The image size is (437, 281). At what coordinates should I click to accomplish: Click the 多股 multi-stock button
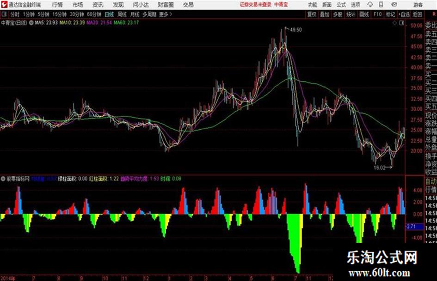(x=338, y=14)
